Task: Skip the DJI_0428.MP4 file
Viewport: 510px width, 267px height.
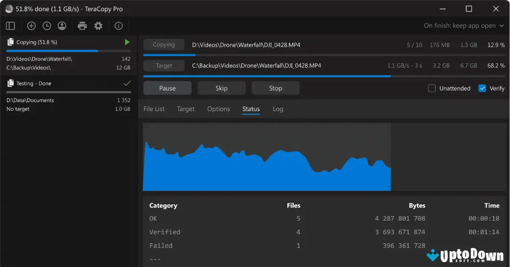Action: (x=221, y=88)
